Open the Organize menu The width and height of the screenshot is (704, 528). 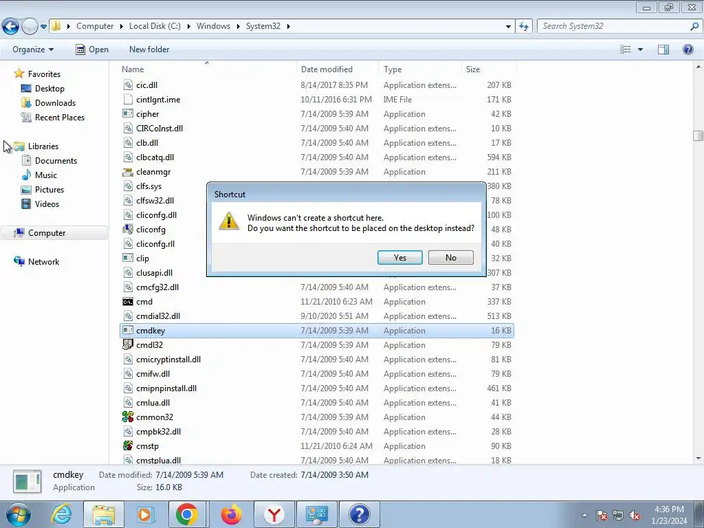click(x=33, y=49)
